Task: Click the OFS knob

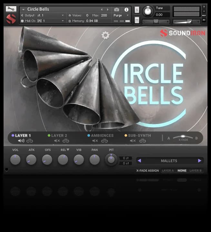Action: coord(47,159)
